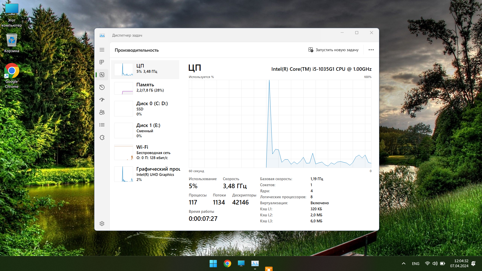The width and height of the screenshot is (482, 271).
Task: Expand the hamburger navigation menu
Action: 102,50
